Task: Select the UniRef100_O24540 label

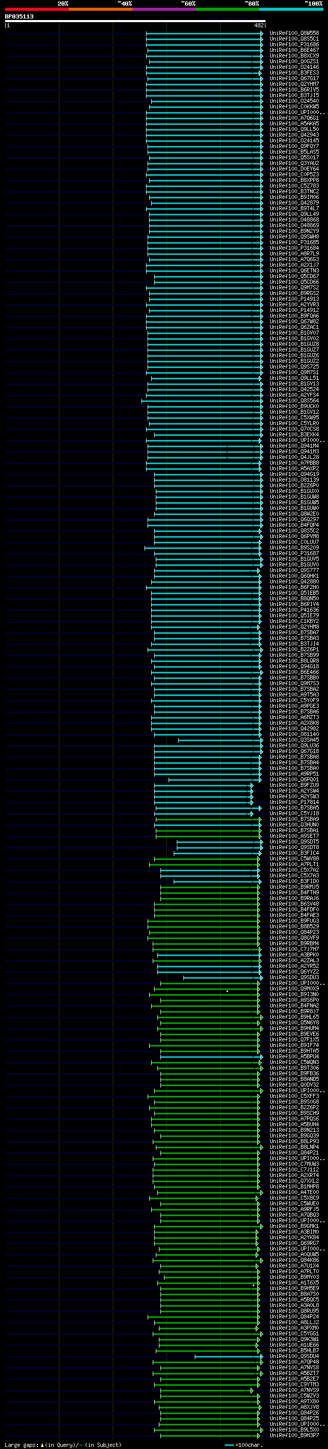Action: 294,101
